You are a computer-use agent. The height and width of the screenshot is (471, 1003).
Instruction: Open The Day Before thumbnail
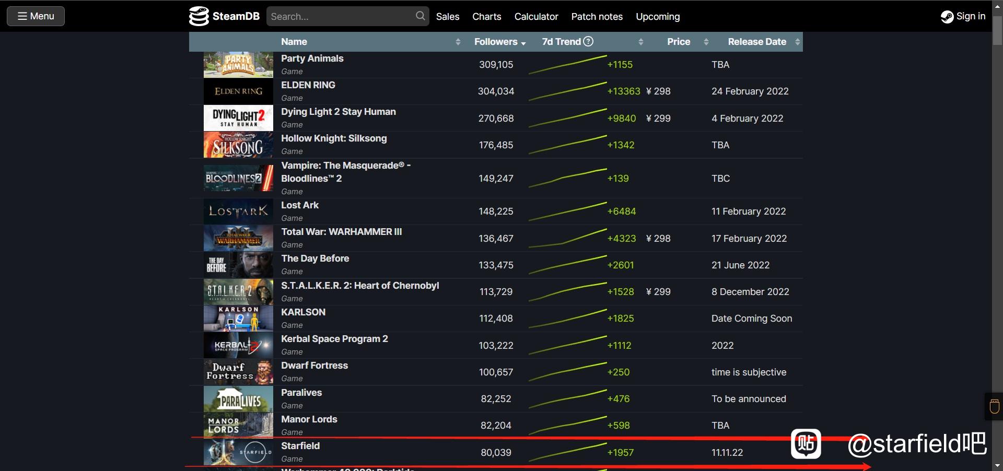[x=238, y=265]
